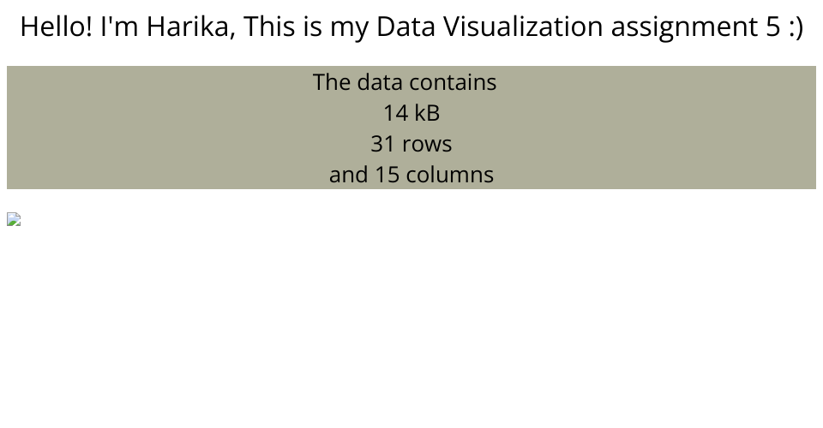Click the number "31" in the banner

(x=382, y=144)
